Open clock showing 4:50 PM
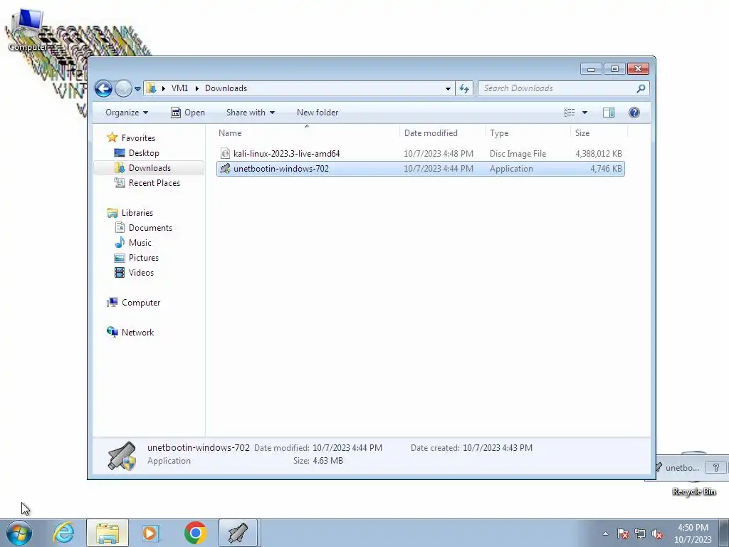This screenshot has height=547, width=729. click(x=693, y=533)
